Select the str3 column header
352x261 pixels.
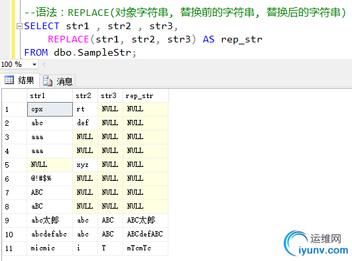(110, 96)
